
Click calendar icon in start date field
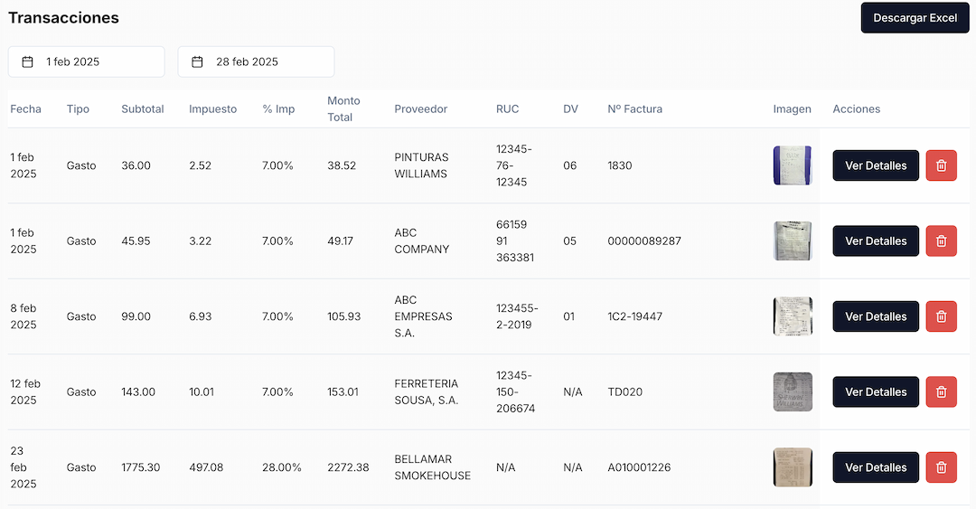tap(27, 61)
